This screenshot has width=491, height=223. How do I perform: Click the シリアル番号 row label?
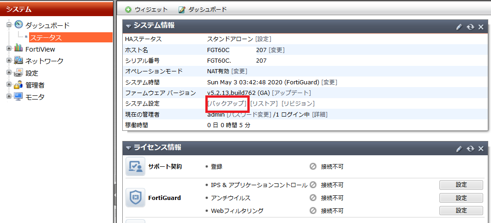[142, 61]
